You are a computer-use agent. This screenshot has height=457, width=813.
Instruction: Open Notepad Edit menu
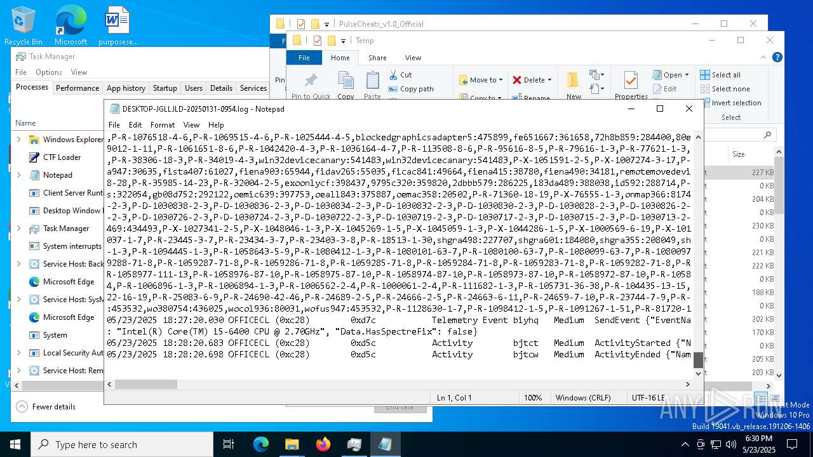[135, 125]
